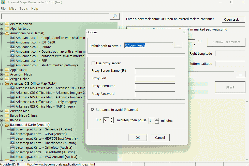Expand the Baidu Map (China) tree node
Viewport: 249px width, 166px height.
click(x=2, y=115)
